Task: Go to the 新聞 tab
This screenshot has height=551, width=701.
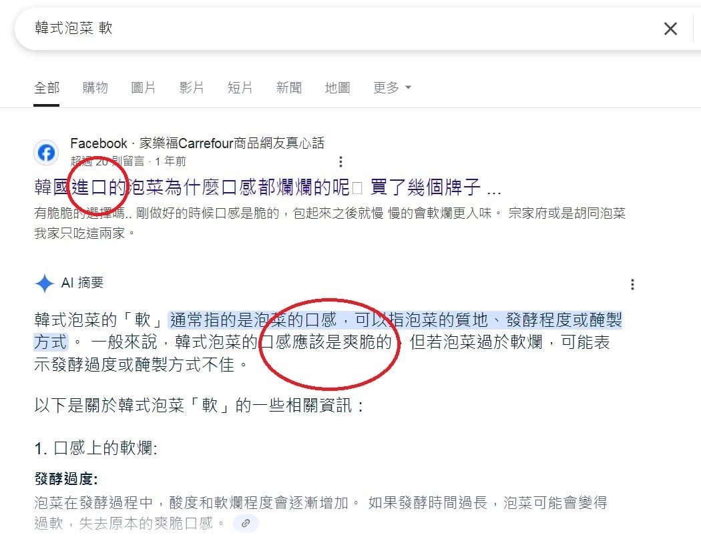Action: point(289,87)
